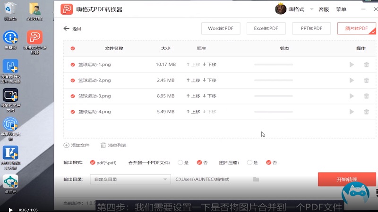Viewport: 378px width, 212px height.
Task: Start converting 篮球运动-2.png with play icon
Action: tap(351, 81)
